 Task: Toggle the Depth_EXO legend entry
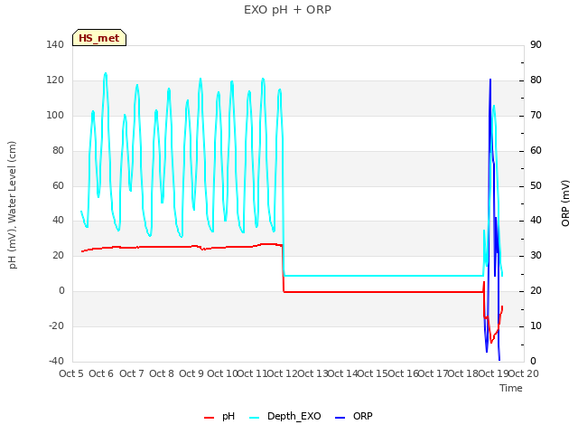pyautogui.click(x=285, y=416)
